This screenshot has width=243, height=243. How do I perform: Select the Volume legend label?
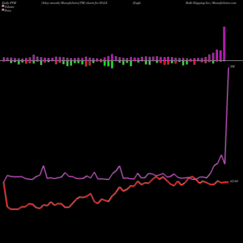[9, 7]
